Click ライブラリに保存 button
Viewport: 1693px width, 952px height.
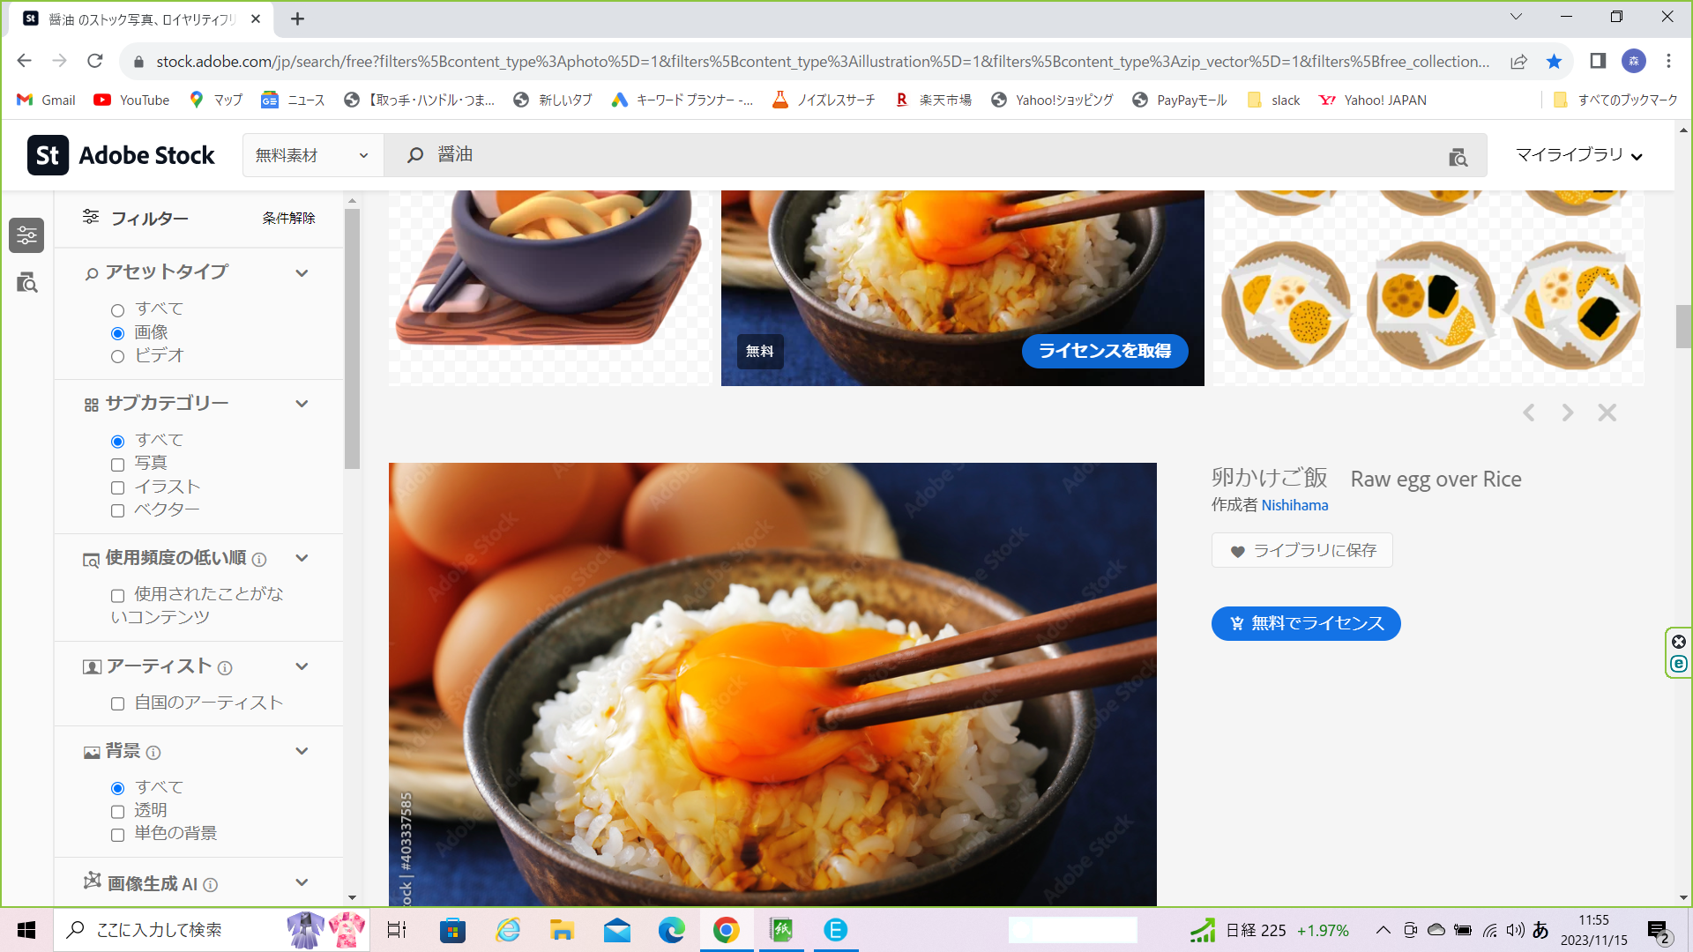(x=1302, y=550)
